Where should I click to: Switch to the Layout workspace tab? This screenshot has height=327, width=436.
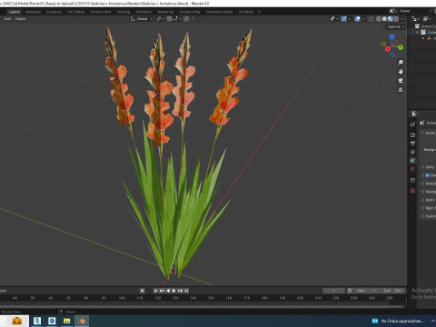pos(15,12)
